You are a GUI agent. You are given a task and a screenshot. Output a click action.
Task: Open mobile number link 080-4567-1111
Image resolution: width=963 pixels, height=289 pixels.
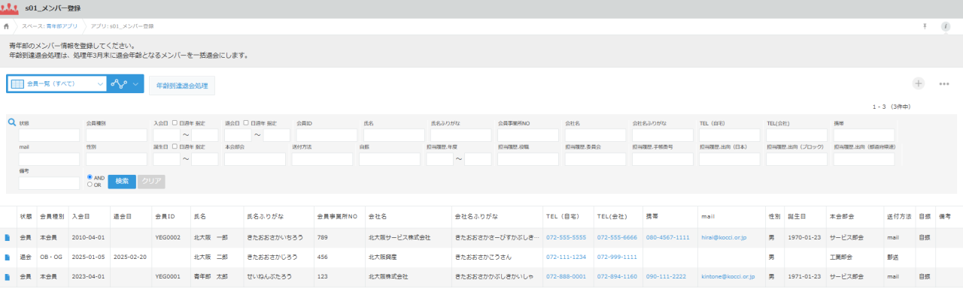pos(667,237)
